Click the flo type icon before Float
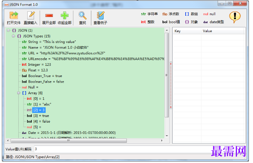The image size is (253, 163). pos(24,70)
